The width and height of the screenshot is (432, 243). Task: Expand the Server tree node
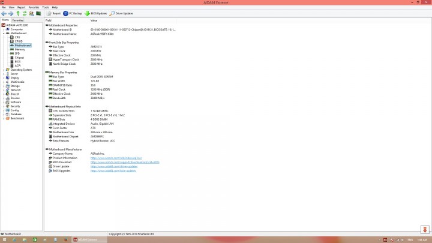(x=4, y=74)
